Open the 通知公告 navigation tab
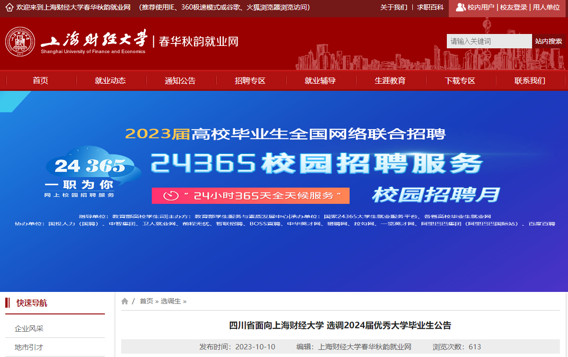Image resolution: width=568 pixels, height=357 pixels. (180, 80)
